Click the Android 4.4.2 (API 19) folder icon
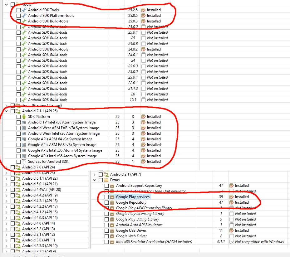The width and height of the screenshot is (290, 257). pyautogui.click(x=18, y=196)
